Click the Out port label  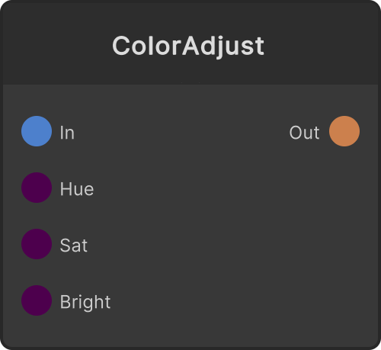pos(304,133)
